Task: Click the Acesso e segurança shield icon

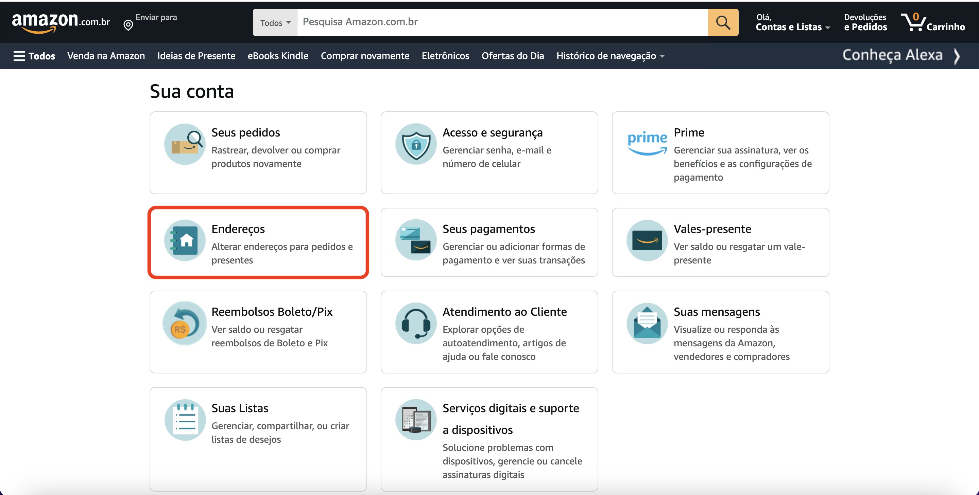Action: (416, 144)
